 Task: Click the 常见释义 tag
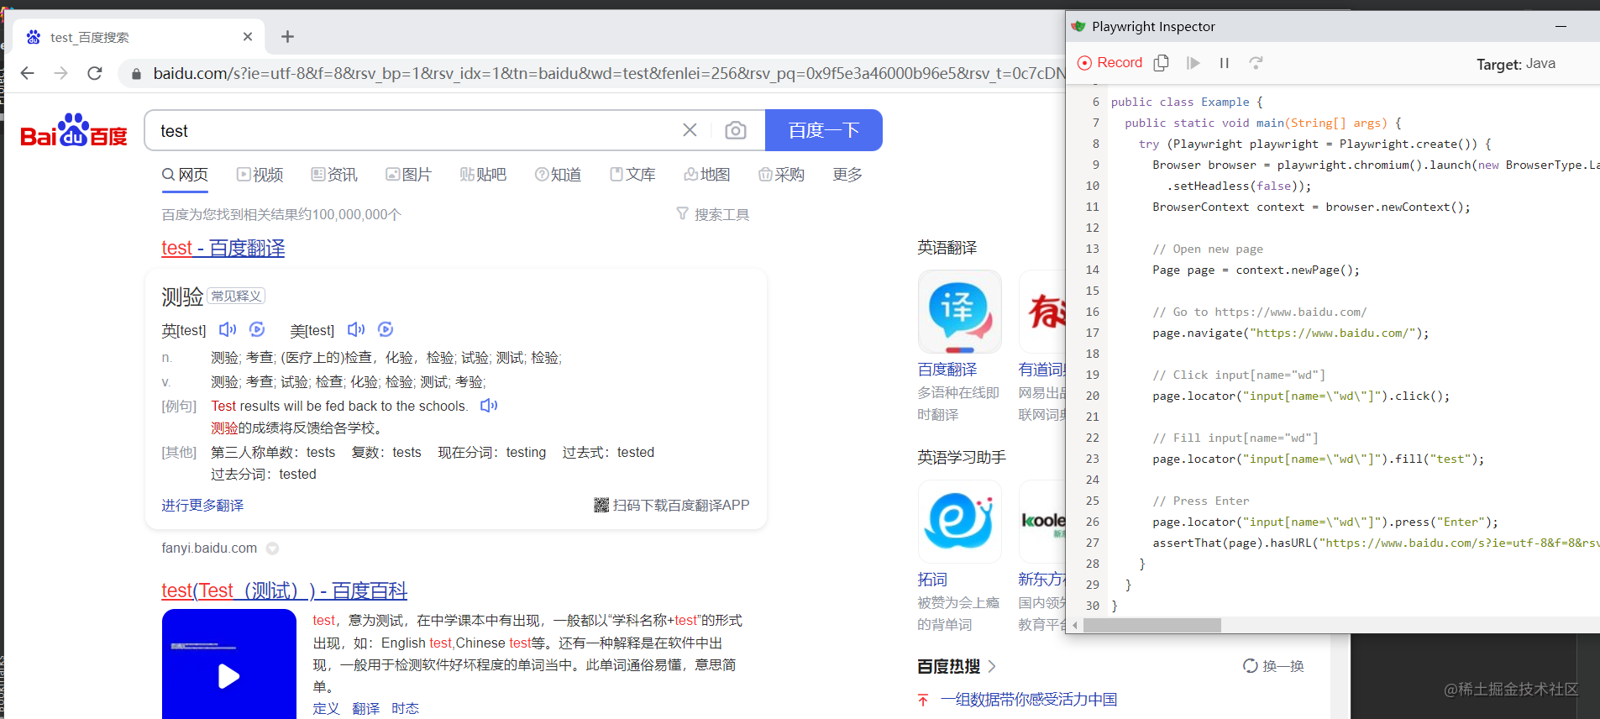(236, 296)
